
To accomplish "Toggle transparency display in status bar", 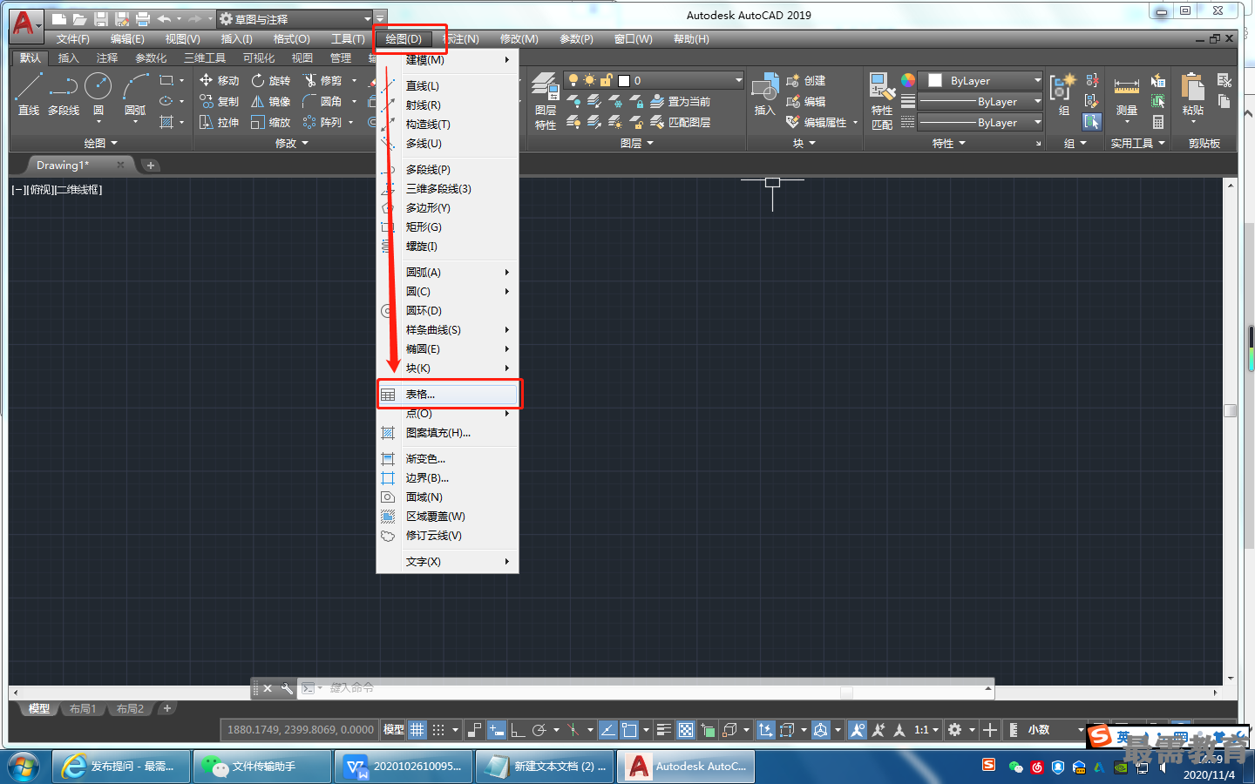I will (686, 730).
